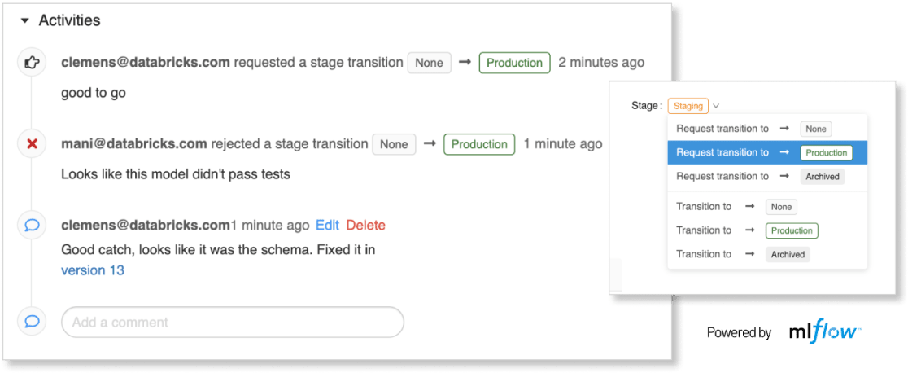Viewport: 908px width, 373px height.
Task: Click the Edit link on the comment
Action: pos(327,226)
